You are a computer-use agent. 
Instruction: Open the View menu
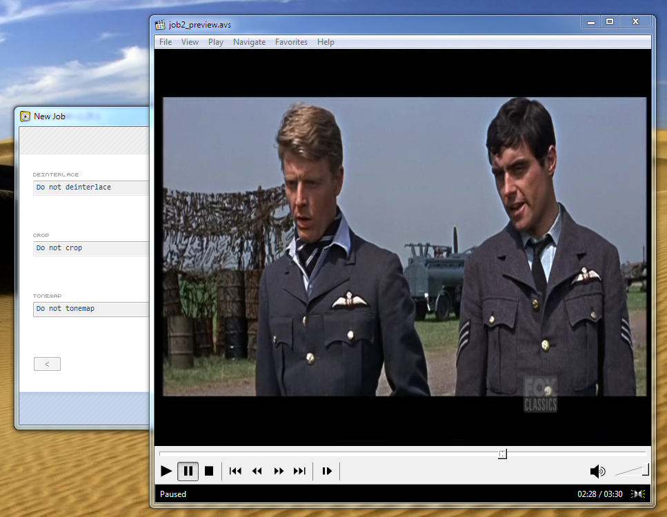[190, 42]
